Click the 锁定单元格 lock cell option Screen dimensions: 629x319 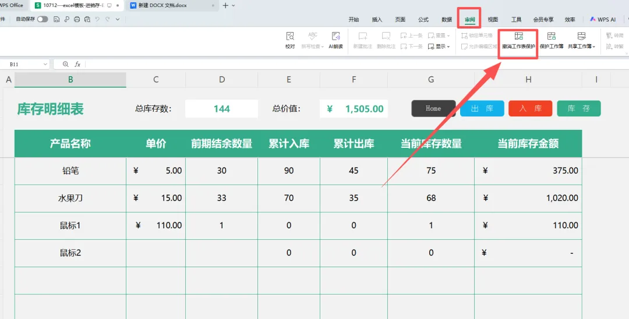coord(477,36)
